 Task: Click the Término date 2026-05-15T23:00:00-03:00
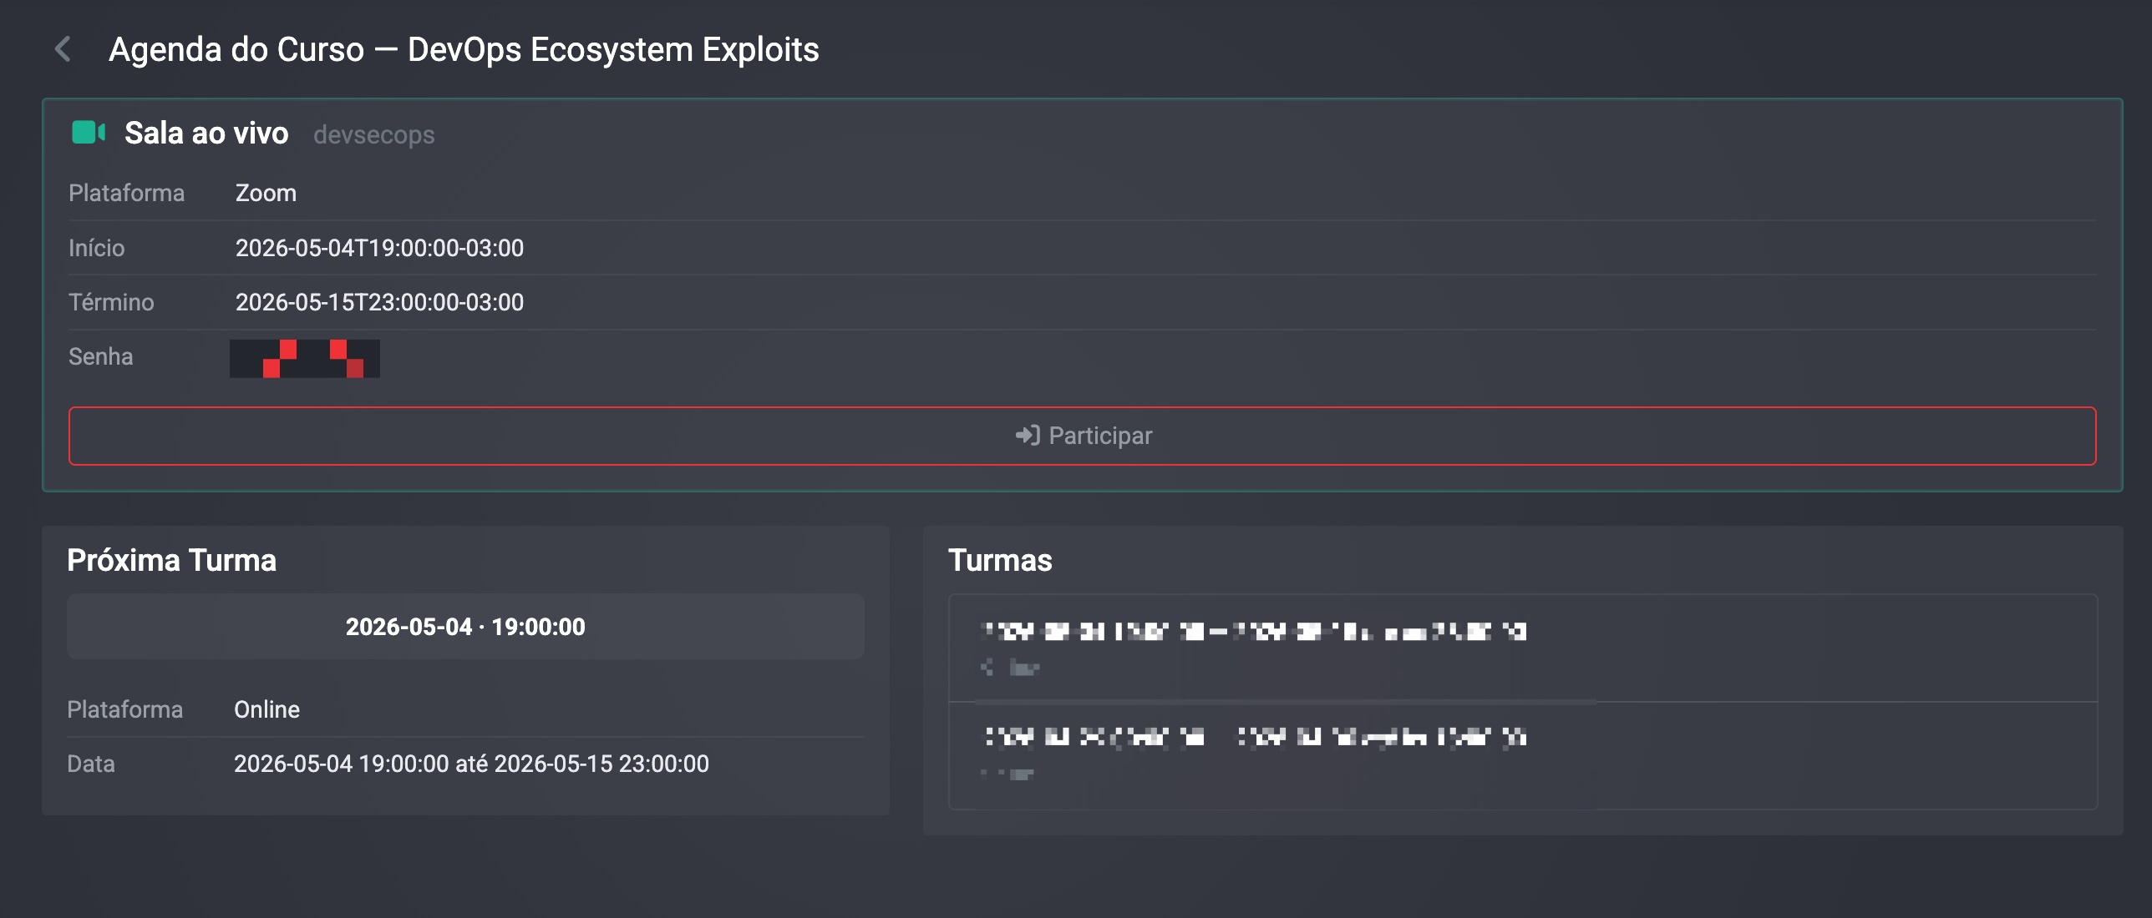pyautogui.click(x=379, y=302)
